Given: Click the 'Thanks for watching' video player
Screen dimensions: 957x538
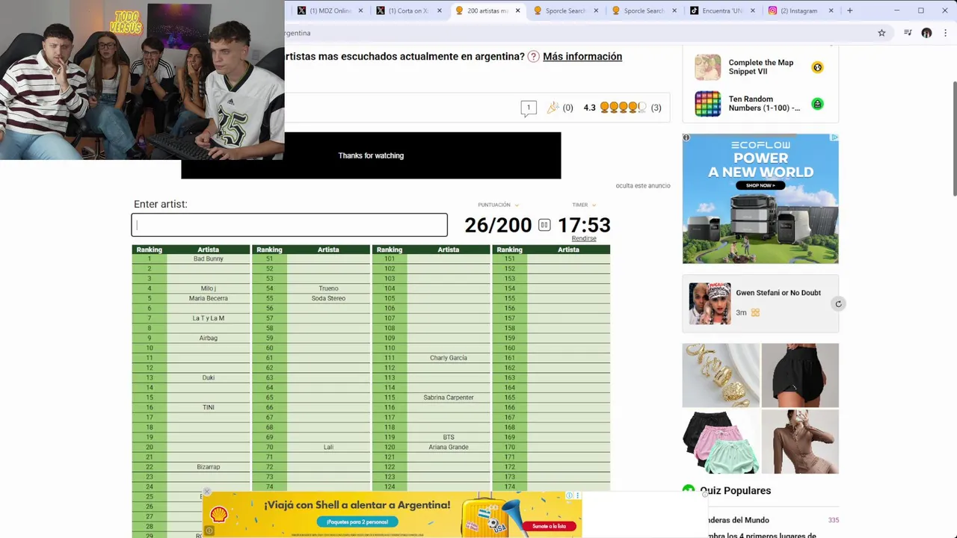Looking at the screenshot, I should [x=371, y=155].
